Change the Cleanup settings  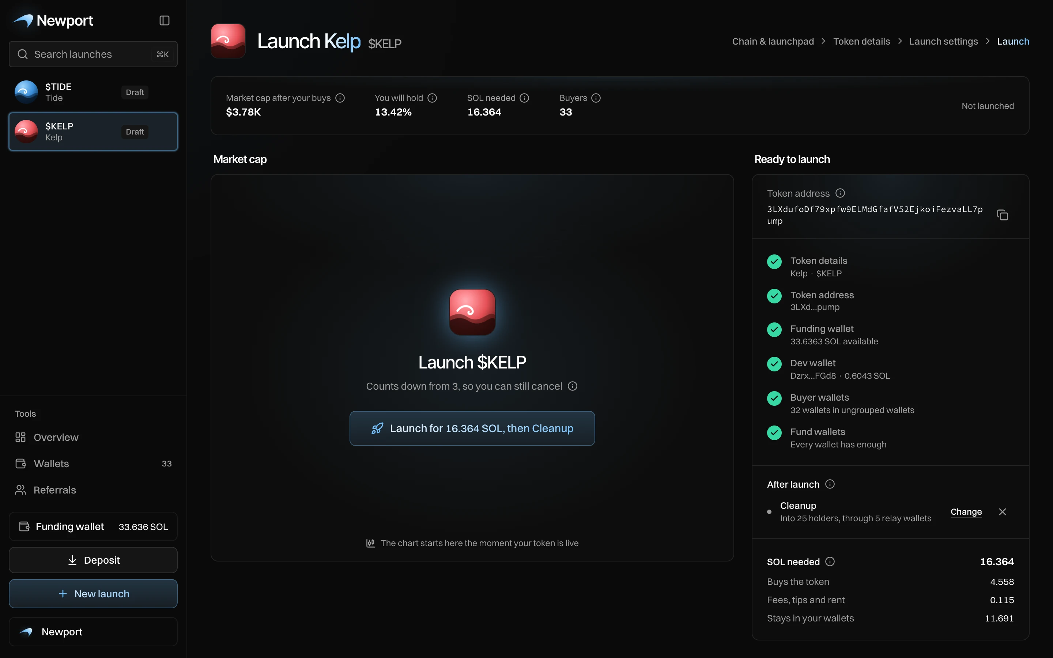click(966, 512)
